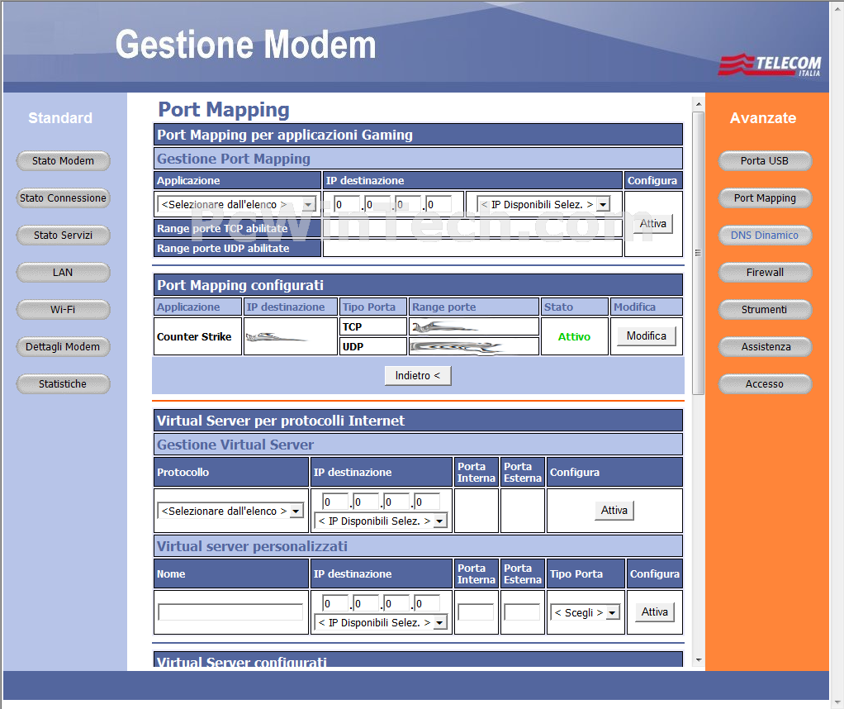This screenshot has height=709, width=844.
Task: Open Stato Connessione in Standard menu
Action: (63, 197)
